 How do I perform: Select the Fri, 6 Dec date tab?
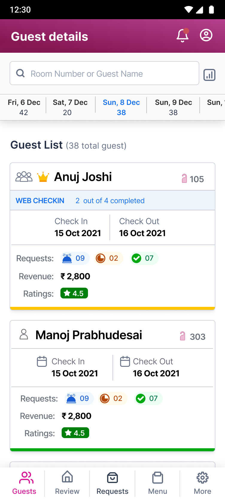[x=24, y=107]
